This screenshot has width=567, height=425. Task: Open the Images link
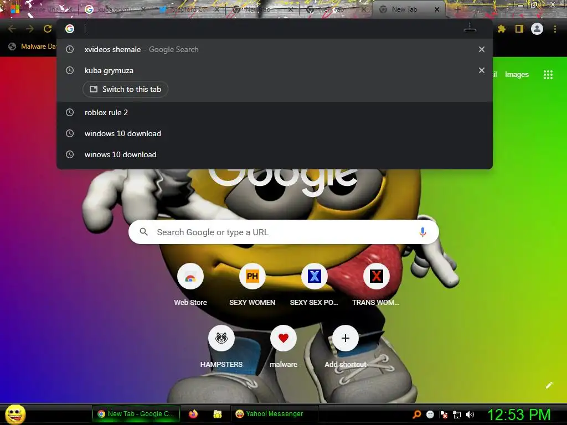pyautogui.click(x=517, y=75)
